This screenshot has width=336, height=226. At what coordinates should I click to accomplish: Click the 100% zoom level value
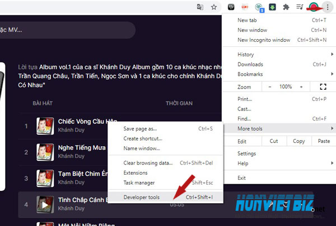286,86
